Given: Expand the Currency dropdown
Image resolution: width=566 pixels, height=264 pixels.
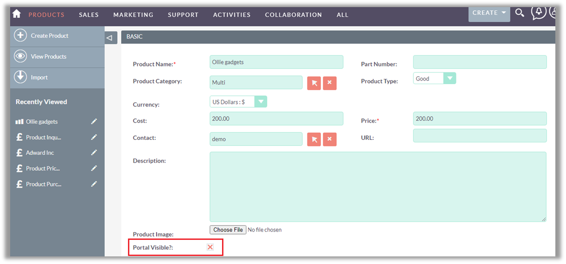Looking at the screenshot, I should [x=260, y=102].
